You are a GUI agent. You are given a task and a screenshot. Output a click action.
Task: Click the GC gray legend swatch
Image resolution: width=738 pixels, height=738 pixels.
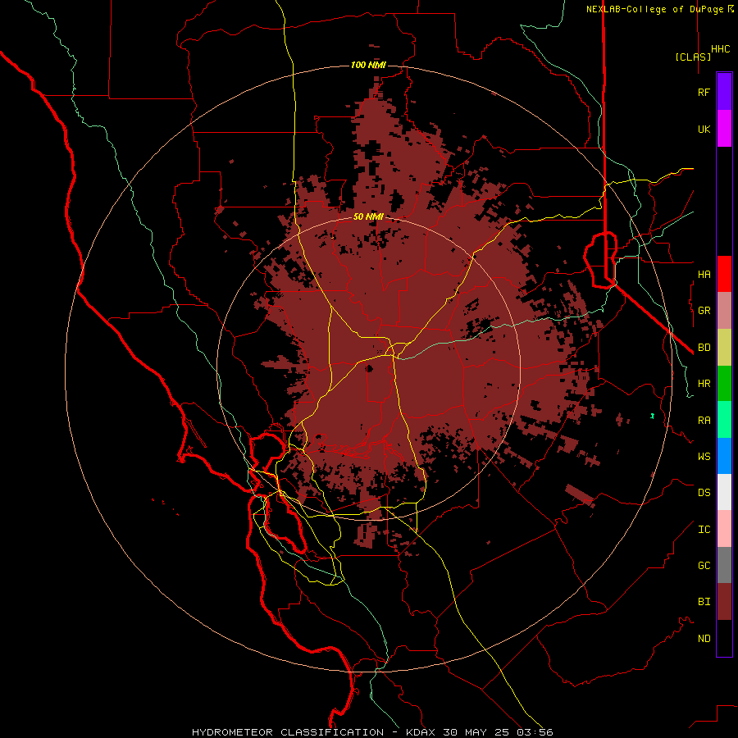click(724, 565)
